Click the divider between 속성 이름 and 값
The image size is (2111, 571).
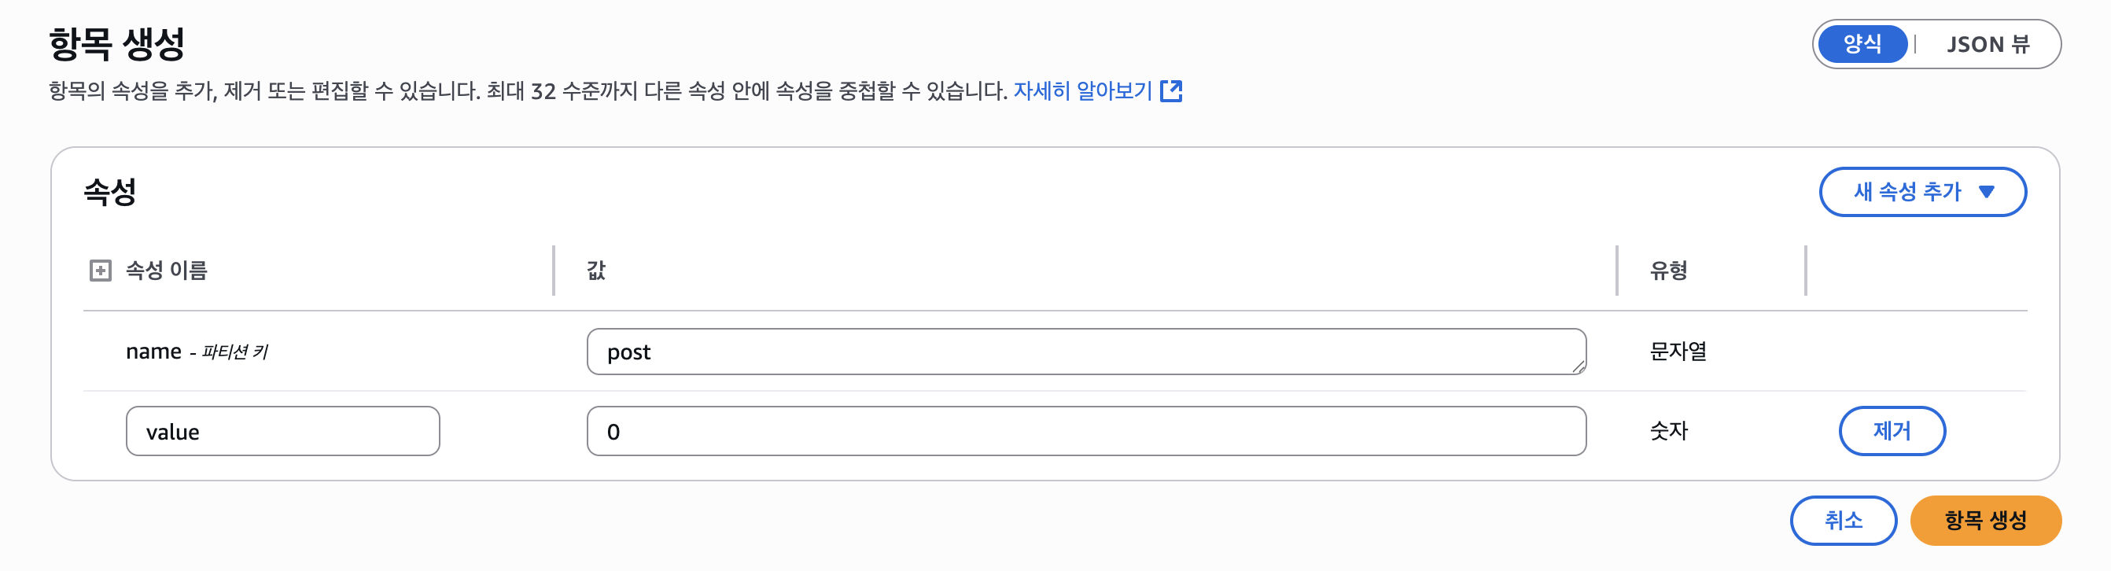click(x=554, y=271)
